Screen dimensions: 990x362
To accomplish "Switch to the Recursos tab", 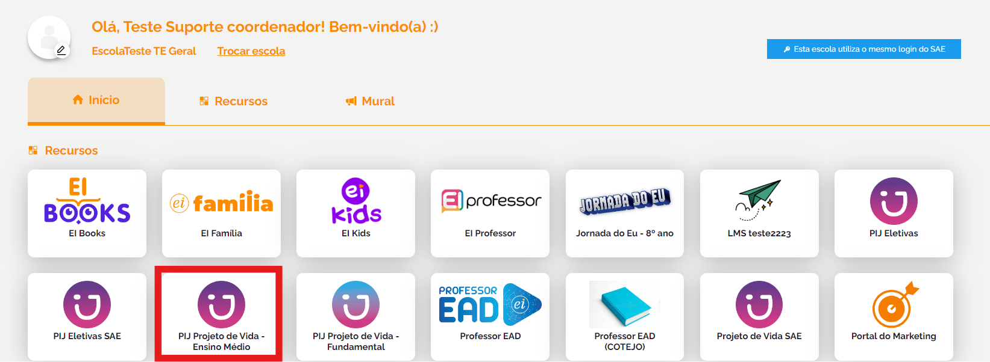I will 234,101.
